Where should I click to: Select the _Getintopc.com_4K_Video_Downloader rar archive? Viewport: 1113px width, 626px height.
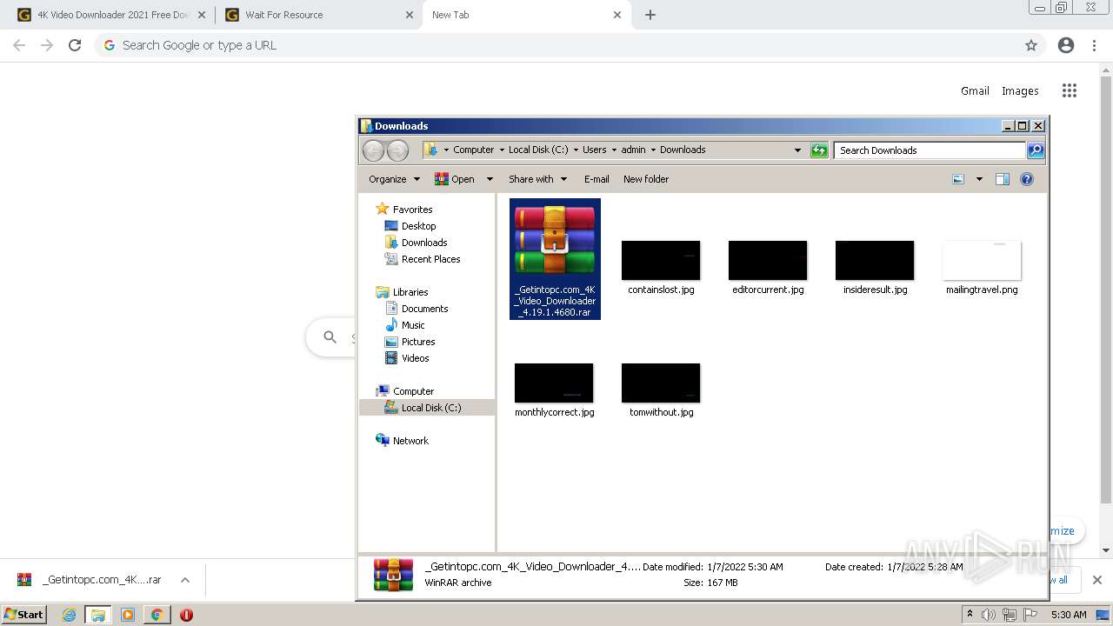pos(555,259)
